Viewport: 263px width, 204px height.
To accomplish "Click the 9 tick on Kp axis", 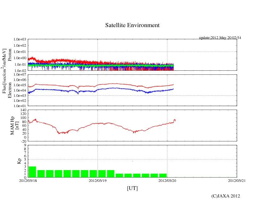I will pyautogui.click(x=25, y=145).
